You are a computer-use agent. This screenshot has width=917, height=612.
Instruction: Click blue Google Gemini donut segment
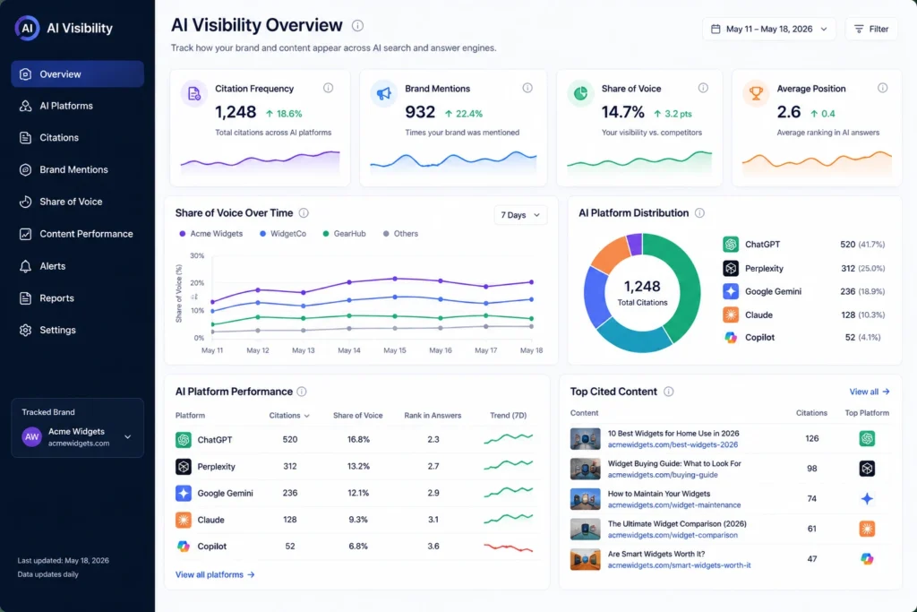click(596, 297)
